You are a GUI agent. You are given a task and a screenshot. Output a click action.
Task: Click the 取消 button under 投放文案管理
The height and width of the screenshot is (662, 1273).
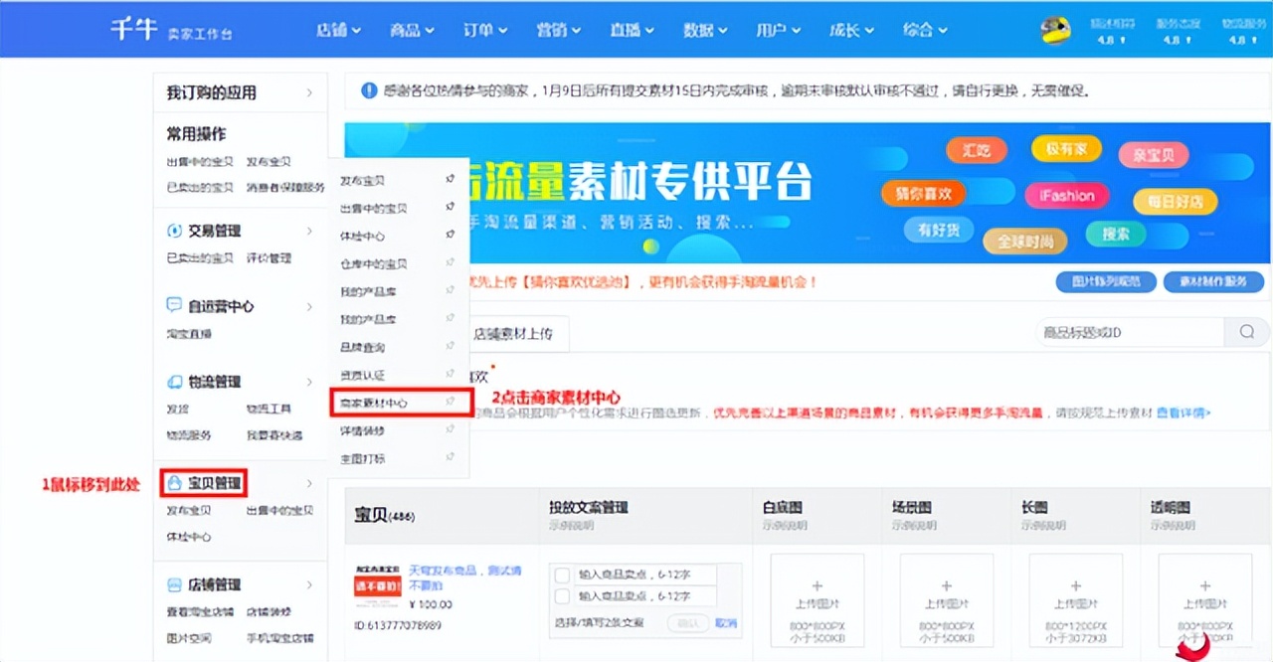[726, 622]
